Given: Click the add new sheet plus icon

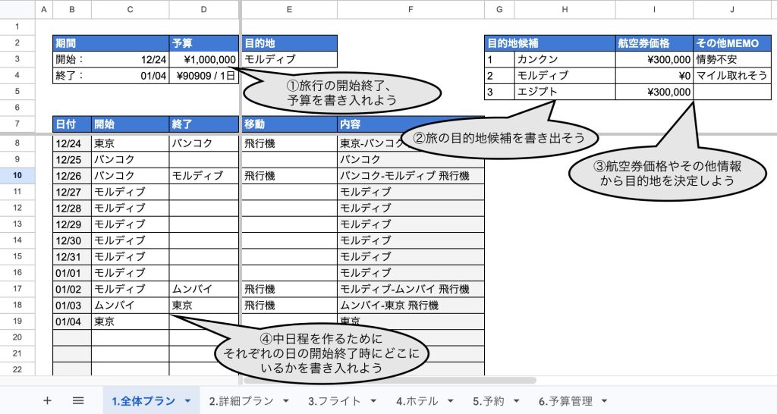Looking at the screenshot, I should tap(47, 401).
